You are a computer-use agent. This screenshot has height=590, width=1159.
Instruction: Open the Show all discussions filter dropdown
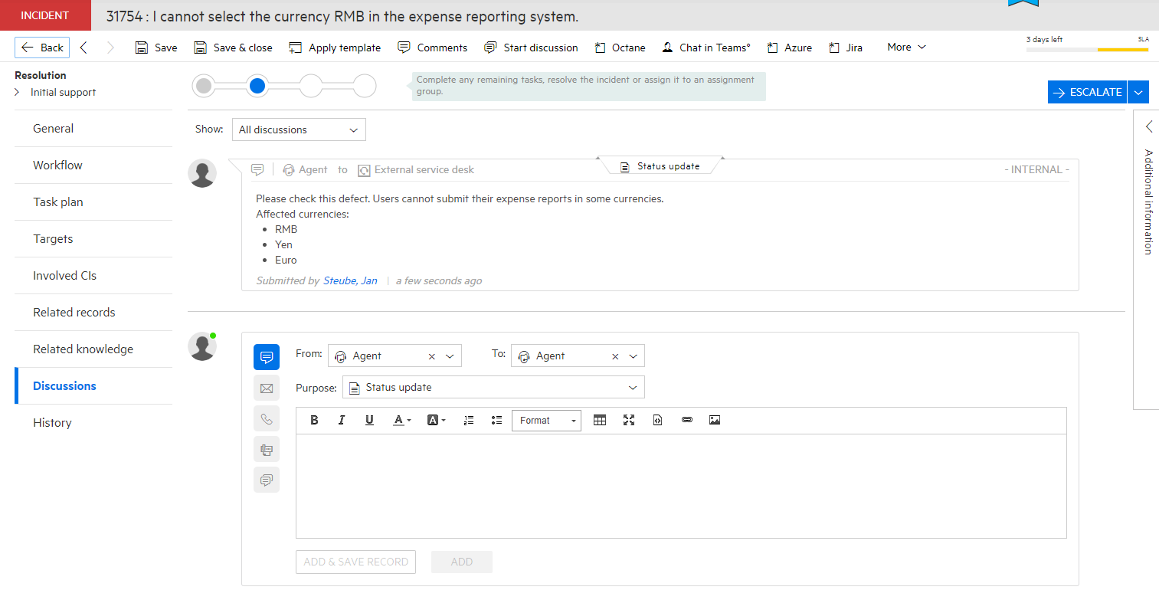298,129
